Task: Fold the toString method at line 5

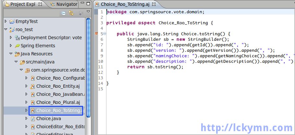Action: pyautogui.click(x=104, y=34)
